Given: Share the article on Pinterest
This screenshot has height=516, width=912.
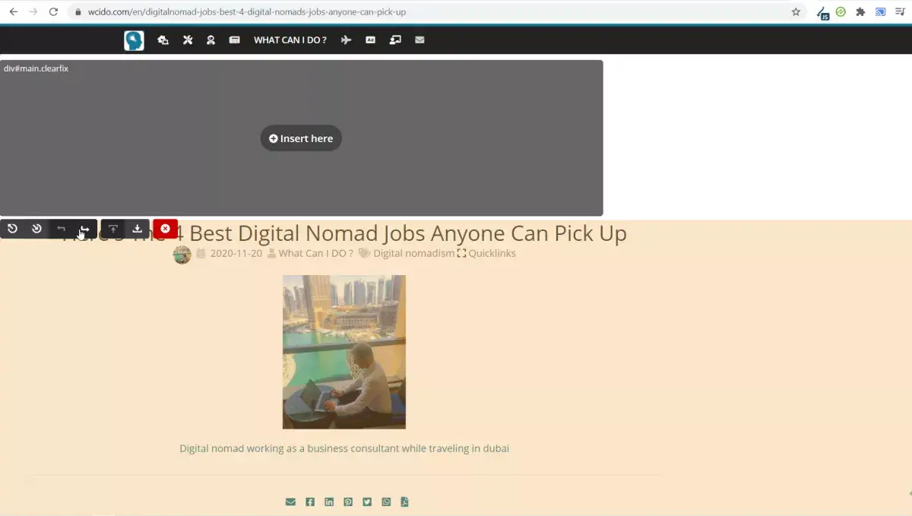Looking at the screenshot, I should coord(348,502).
